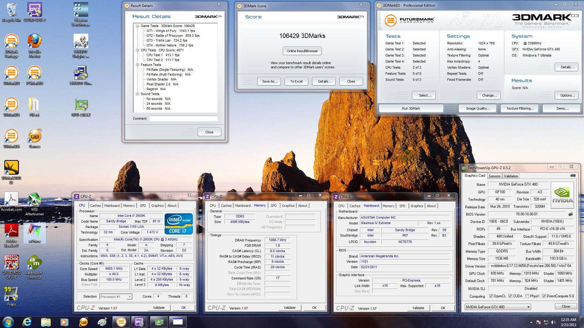Open Acrobat.com desktop shortcut
This screenshot has height=328, width=584.
click(x=11, y=202)
